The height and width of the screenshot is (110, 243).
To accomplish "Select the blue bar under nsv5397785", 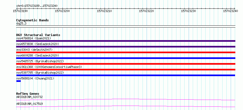I will 126,75.
